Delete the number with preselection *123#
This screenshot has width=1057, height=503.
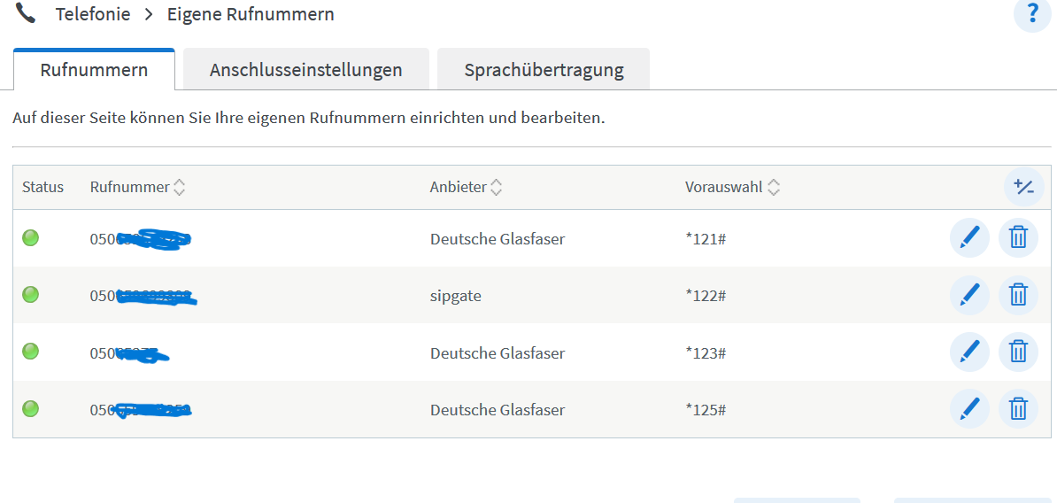pos(1018,352)
